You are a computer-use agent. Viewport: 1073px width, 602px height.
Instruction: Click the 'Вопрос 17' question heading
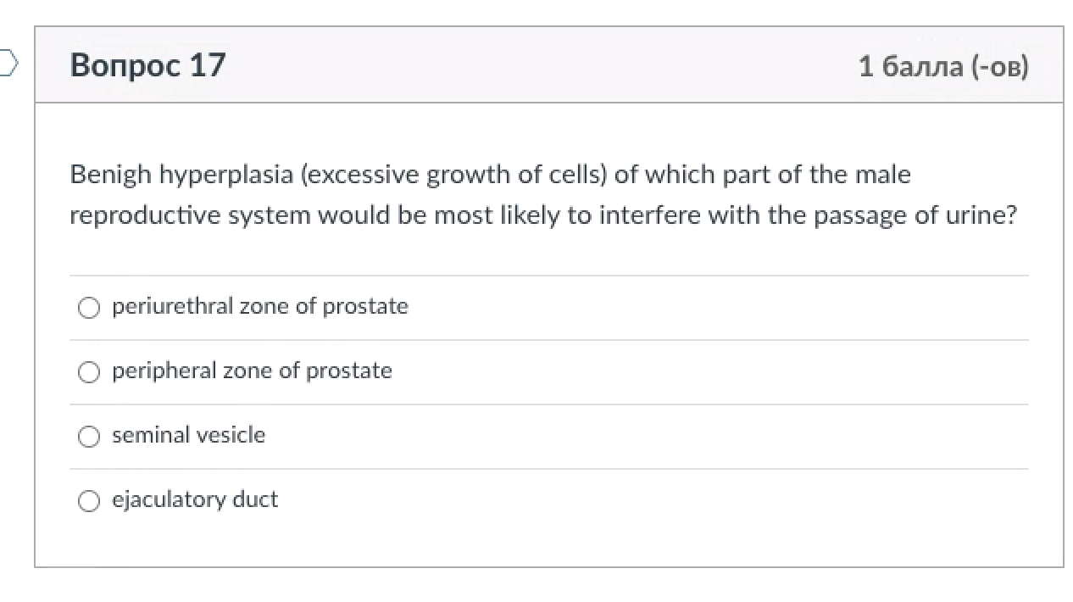click(x=147, y=65)
